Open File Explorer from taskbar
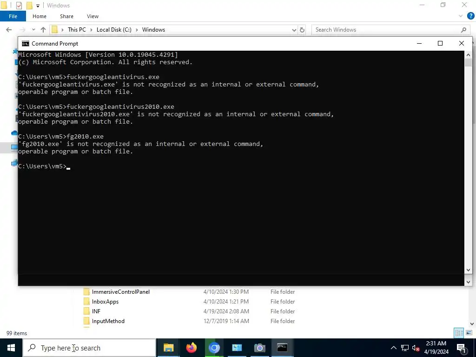Image resolution: width=476 pixels, height=357 pixels. (x=168, y=348)
